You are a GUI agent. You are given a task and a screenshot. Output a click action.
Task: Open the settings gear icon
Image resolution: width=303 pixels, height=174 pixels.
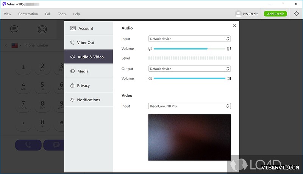296,14
